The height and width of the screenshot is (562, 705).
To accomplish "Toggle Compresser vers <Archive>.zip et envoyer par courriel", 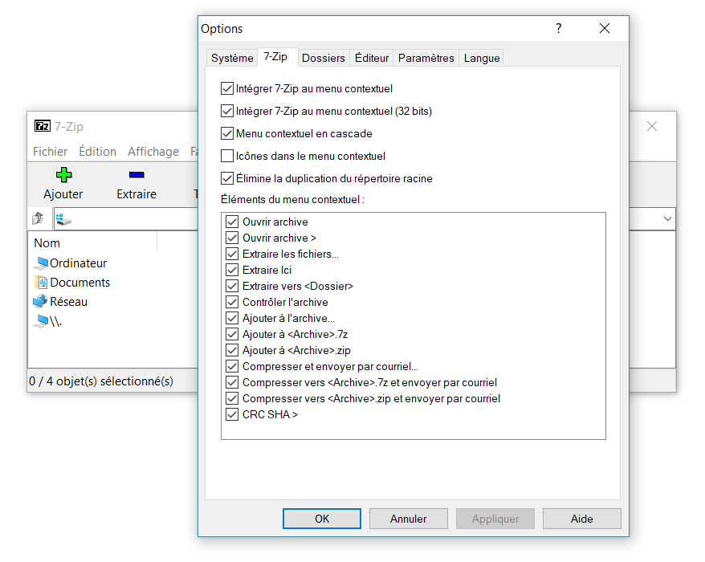I will pos(232,398).
